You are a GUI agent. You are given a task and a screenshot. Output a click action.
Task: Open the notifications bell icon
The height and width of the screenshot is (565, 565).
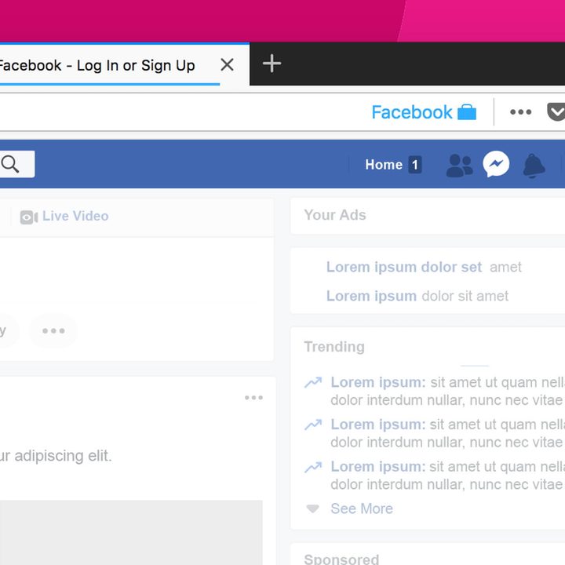[534, 165]
